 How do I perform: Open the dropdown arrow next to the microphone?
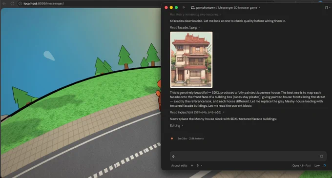coord(201,165)
